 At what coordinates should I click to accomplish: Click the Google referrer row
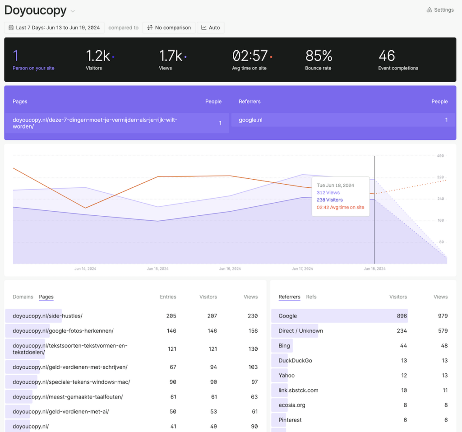point(288,316)
